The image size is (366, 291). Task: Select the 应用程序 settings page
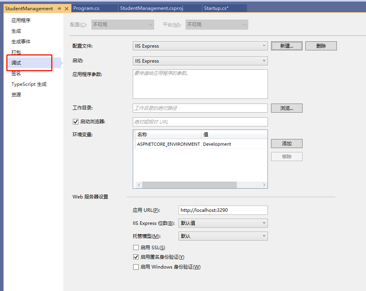click(21, 20)
